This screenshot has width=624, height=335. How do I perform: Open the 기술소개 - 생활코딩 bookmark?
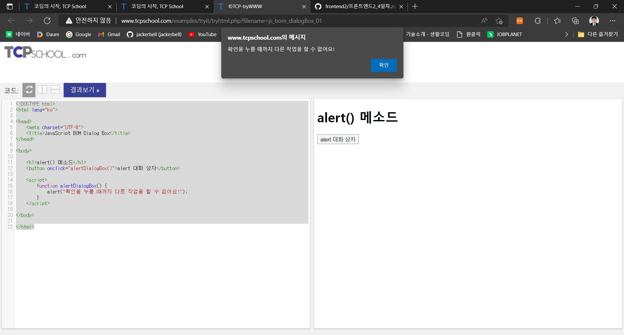(x=427, y=34)
